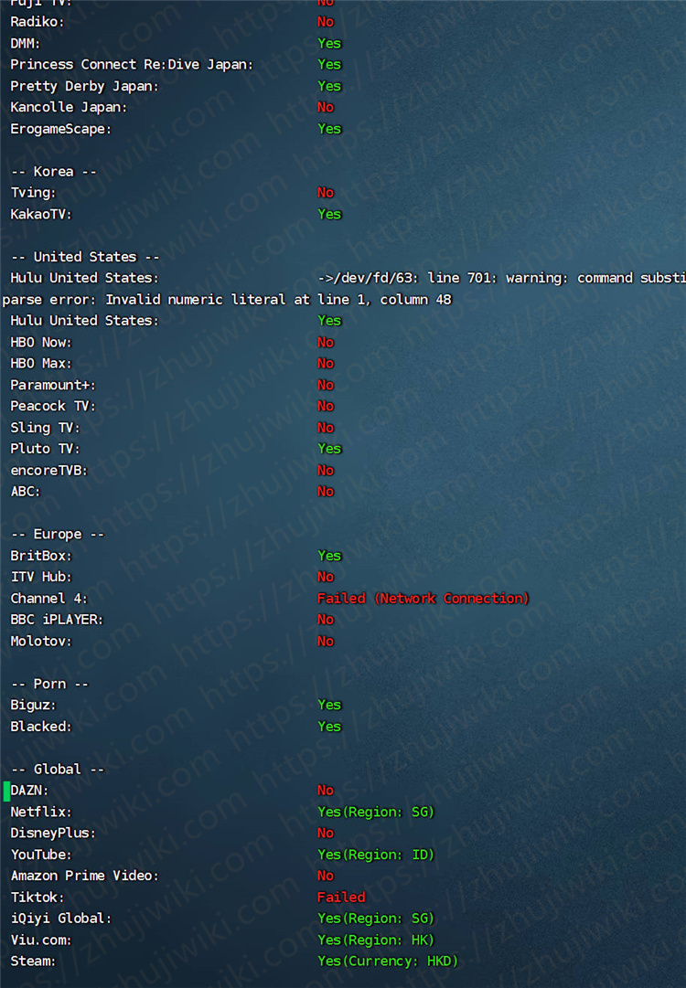Screen dimensions: 686x988
Task: Click the 'encoreTVB:' label
Action: tap(49, 471)
